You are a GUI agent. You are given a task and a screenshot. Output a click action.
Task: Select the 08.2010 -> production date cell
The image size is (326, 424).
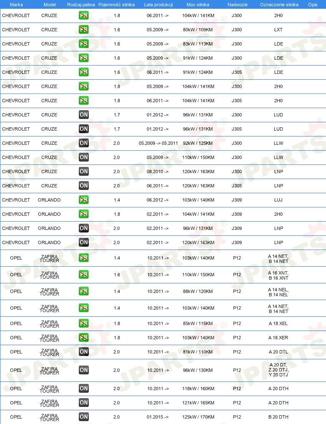tap(158, 172)
